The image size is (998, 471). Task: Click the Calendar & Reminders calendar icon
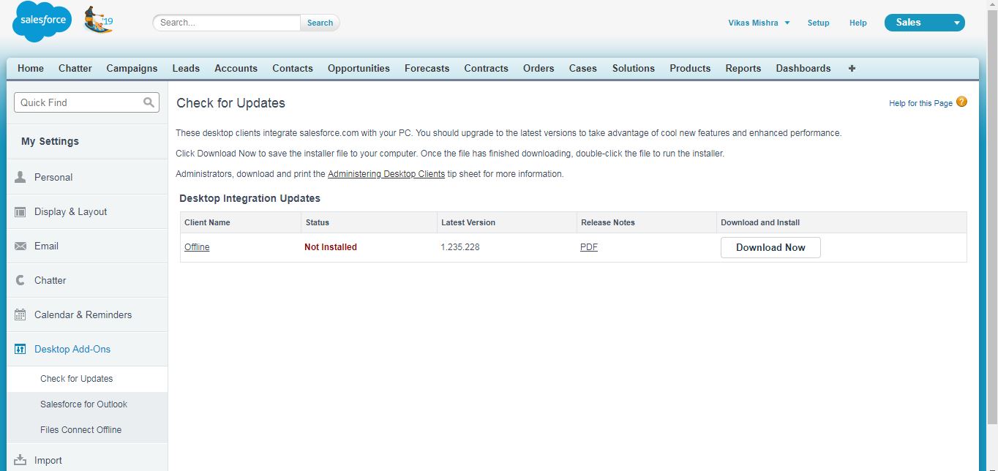(x=20, y=314)
